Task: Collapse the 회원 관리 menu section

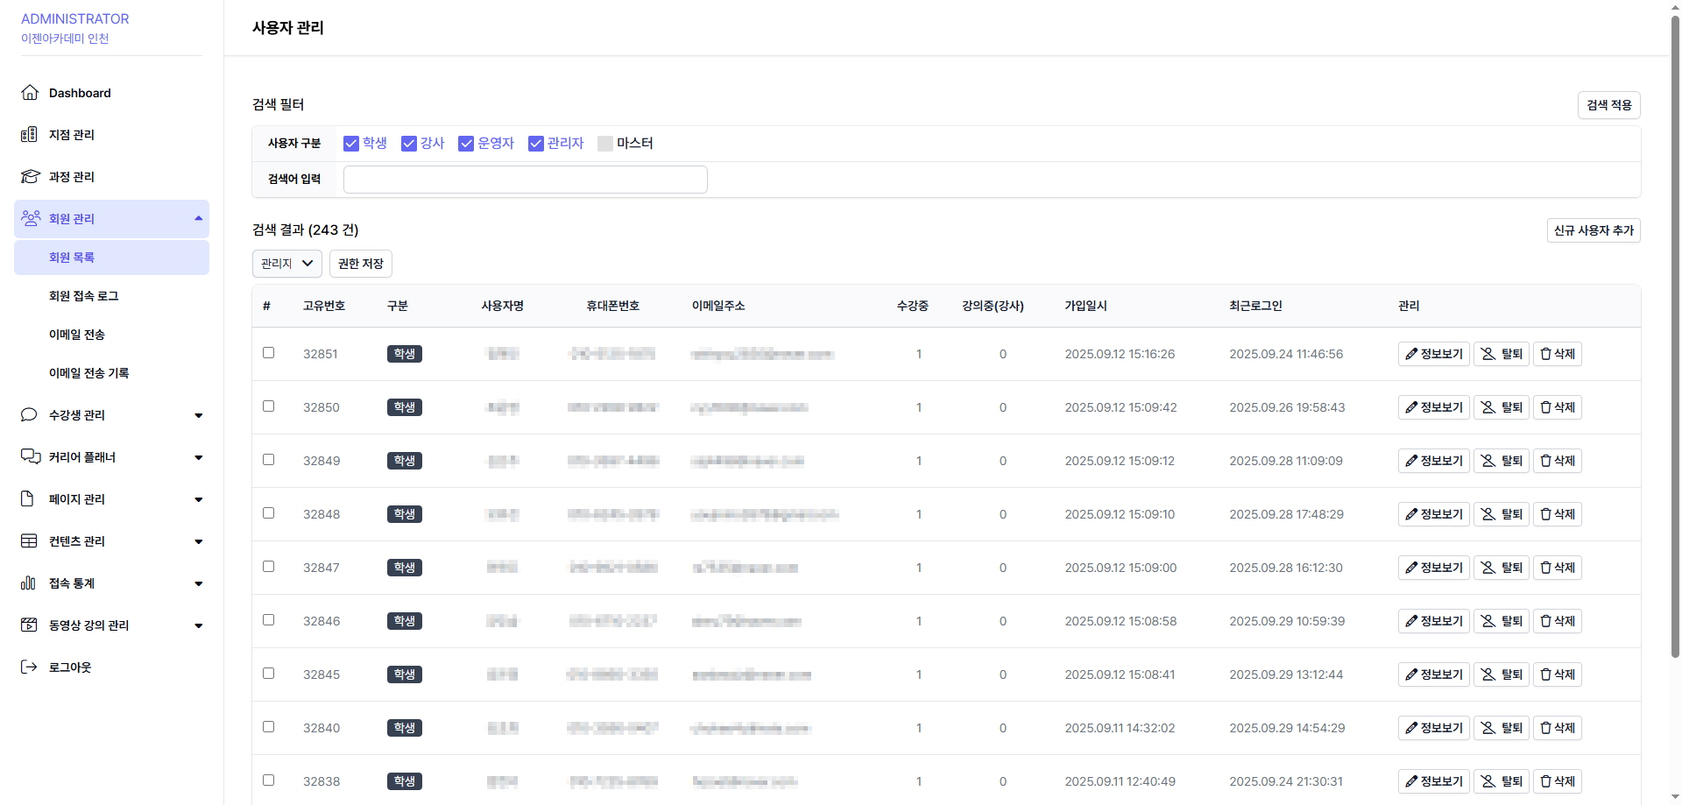Action: click(x=198, y=219)
